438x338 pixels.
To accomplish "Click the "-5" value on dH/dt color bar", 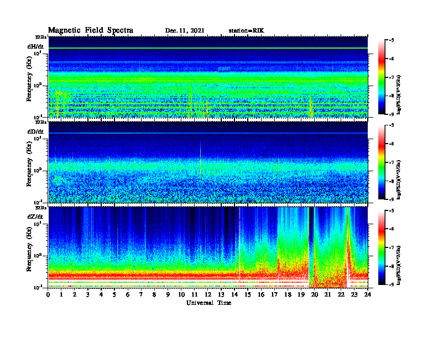I will 392,40.
